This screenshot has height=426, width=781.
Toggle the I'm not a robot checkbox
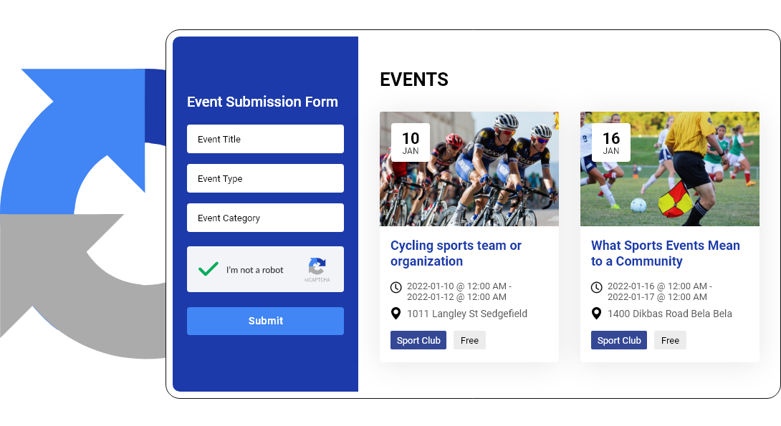coord(209,269)
